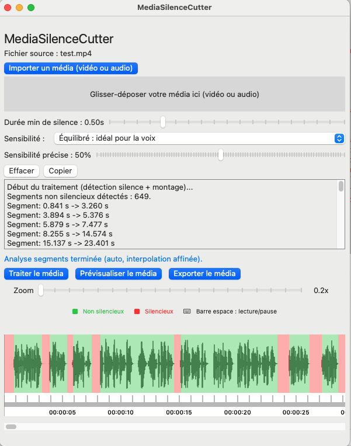This screenshot has height=446, width=351.
Task: Click Importer un média button
Action: [x=71, y=68]
